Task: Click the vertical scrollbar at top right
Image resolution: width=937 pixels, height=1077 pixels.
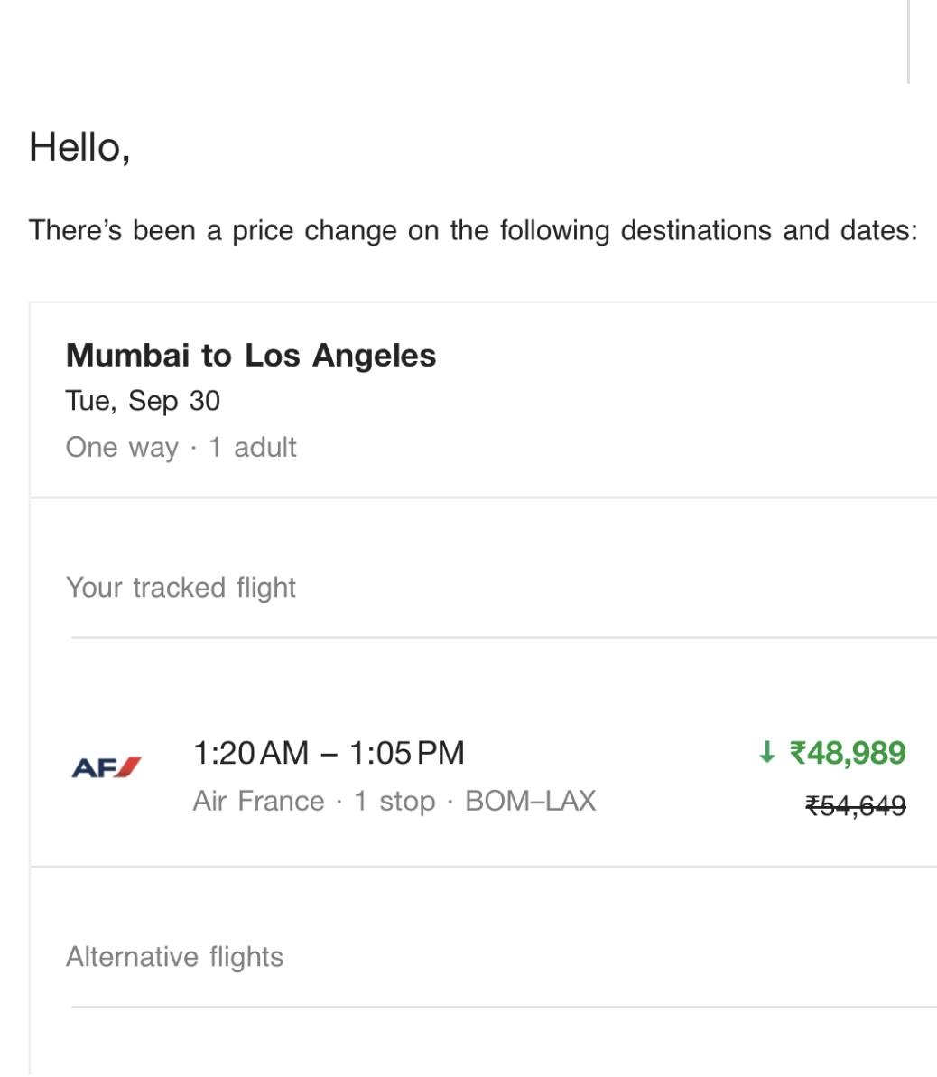Action: pyautogui.click(x=908, y=42)
